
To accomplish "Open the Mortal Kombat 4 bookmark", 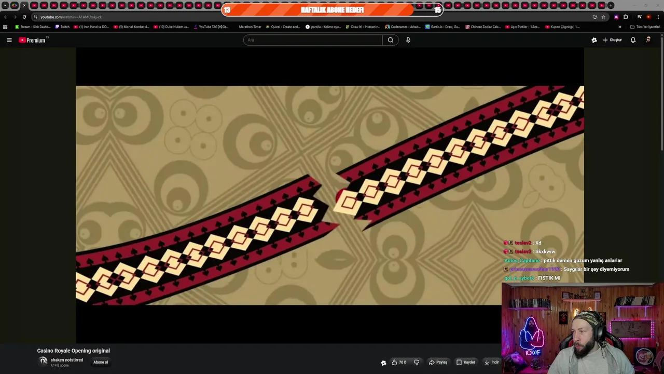I will [131, 26].
